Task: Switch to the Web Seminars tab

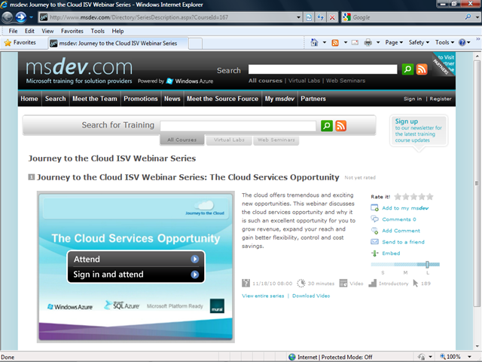Action: pos(276,140)
